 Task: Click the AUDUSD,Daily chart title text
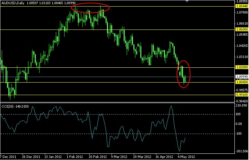[13, 3]
